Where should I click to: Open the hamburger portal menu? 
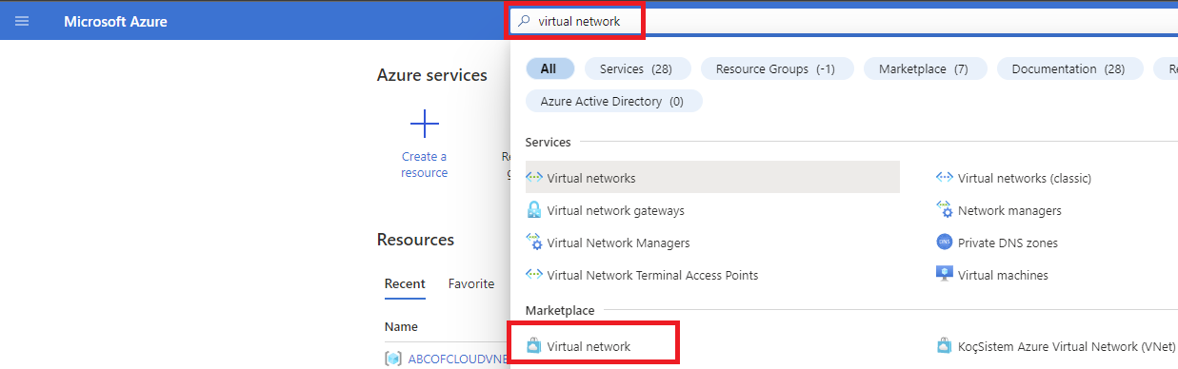(22, 21)
